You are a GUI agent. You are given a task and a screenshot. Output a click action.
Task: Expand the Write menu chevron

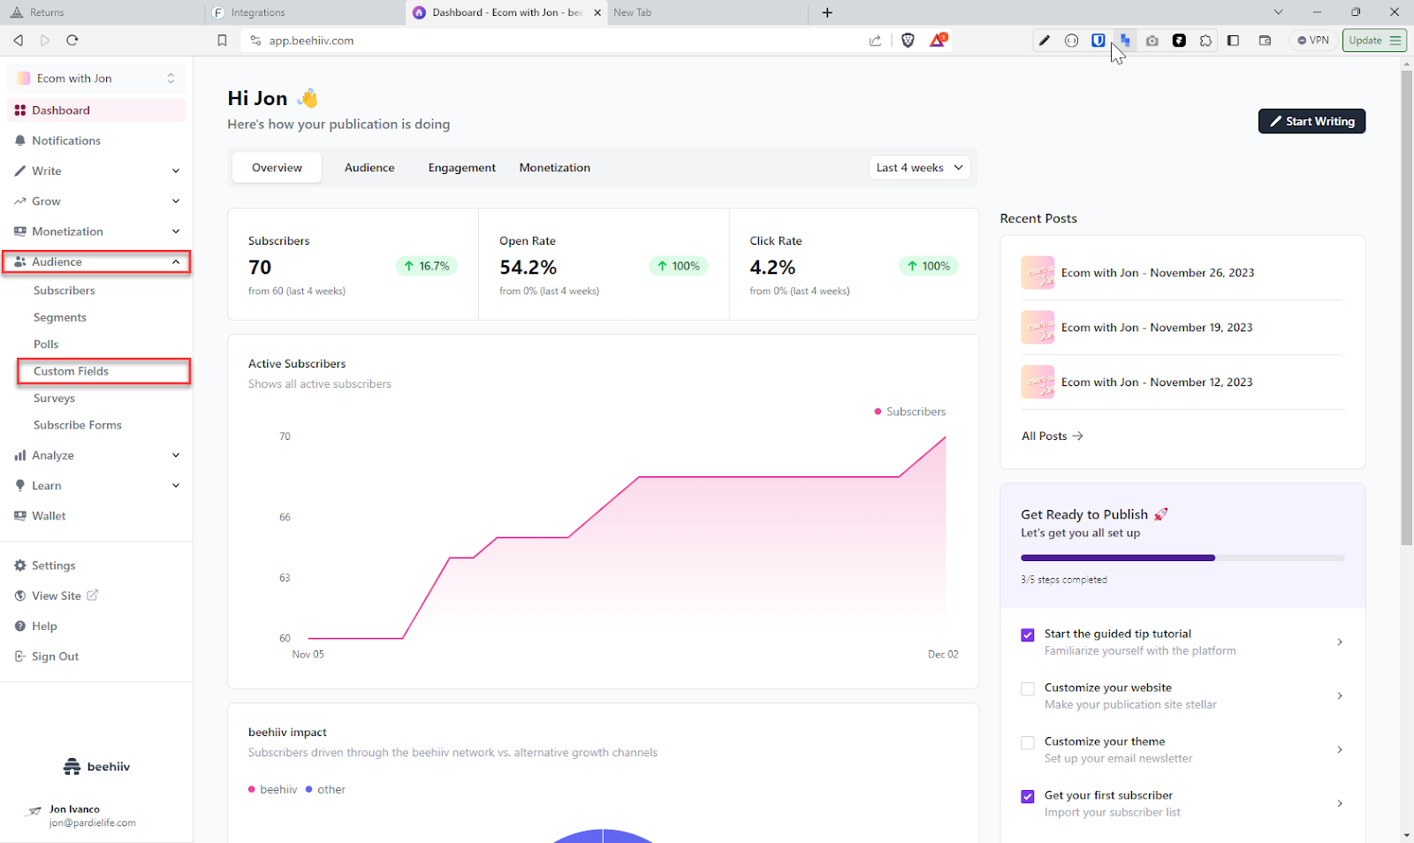point(176,171)
